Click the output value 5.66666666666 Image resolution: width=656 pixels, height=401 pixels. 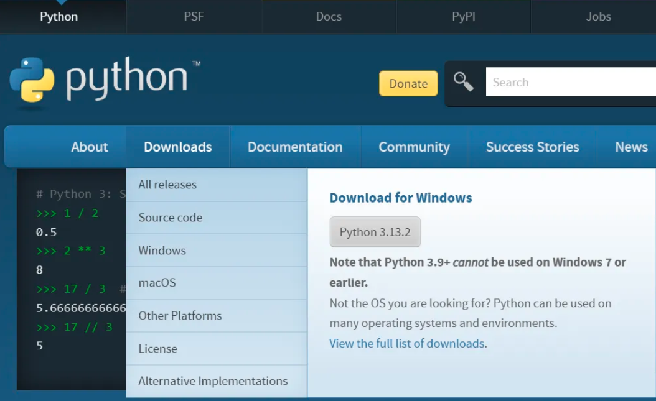click(x=81, y=308)
